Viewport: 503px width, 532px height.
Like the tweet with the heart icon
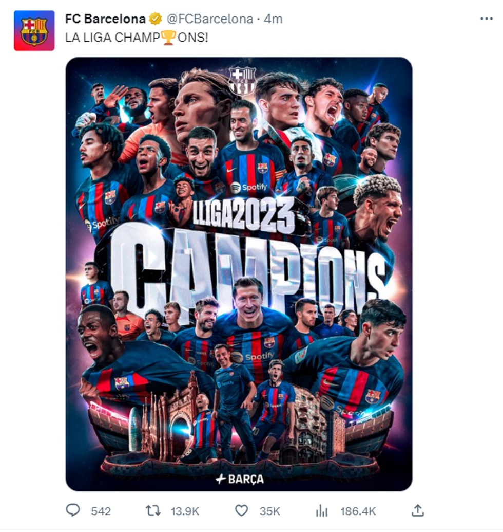[242, 510]
